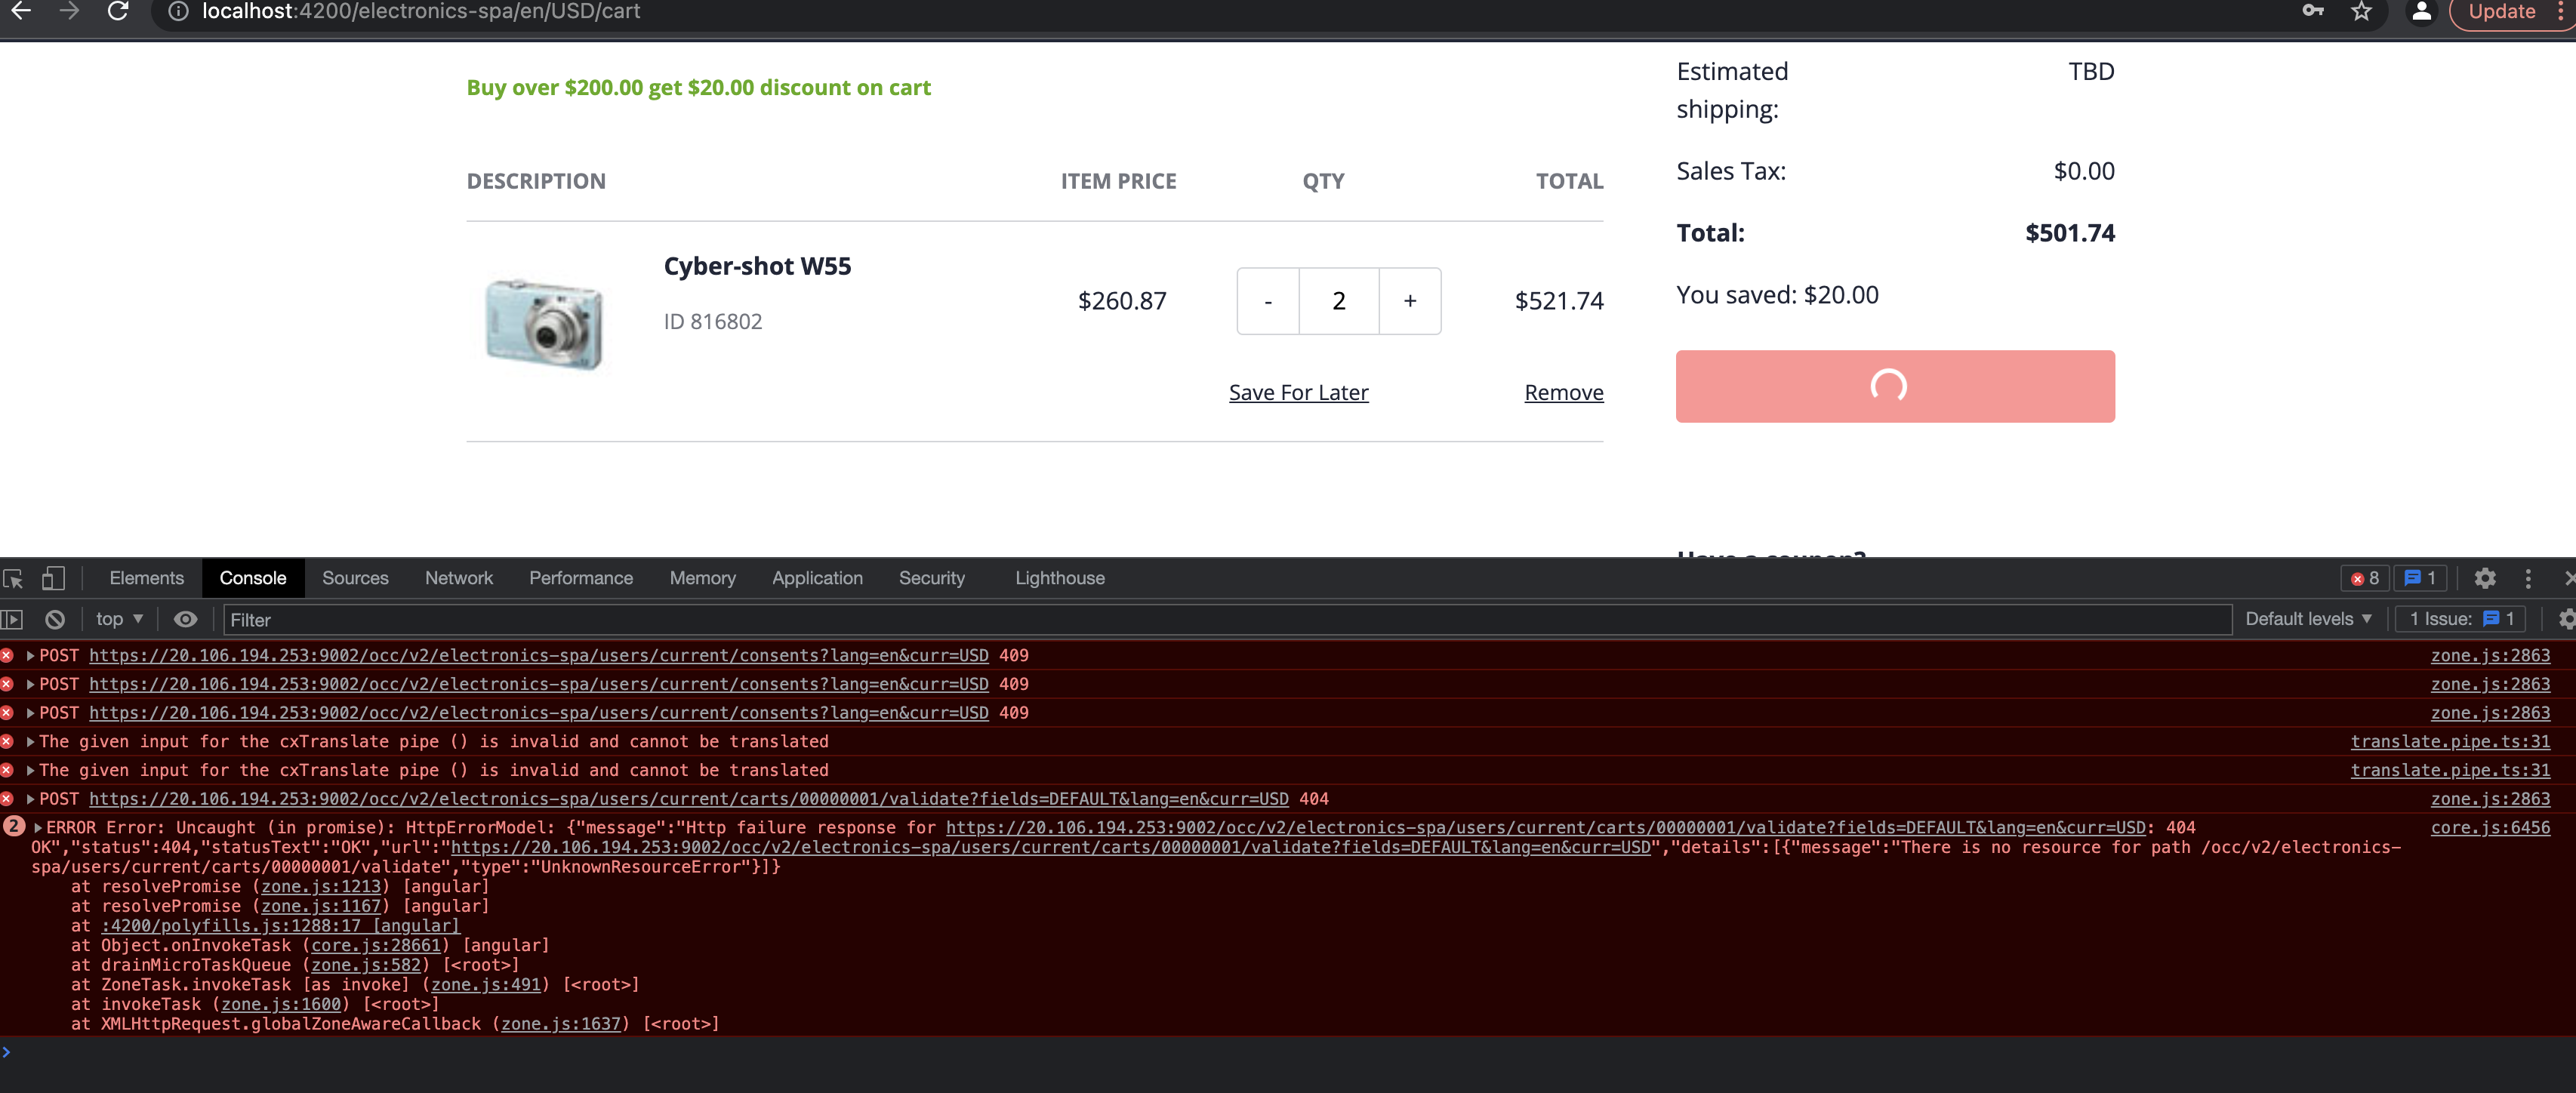Image resolution: width=2576 pixels, height=1093 pixels.
Task: Open the DevTools three-dot menu
Action: coord(2528,579)
